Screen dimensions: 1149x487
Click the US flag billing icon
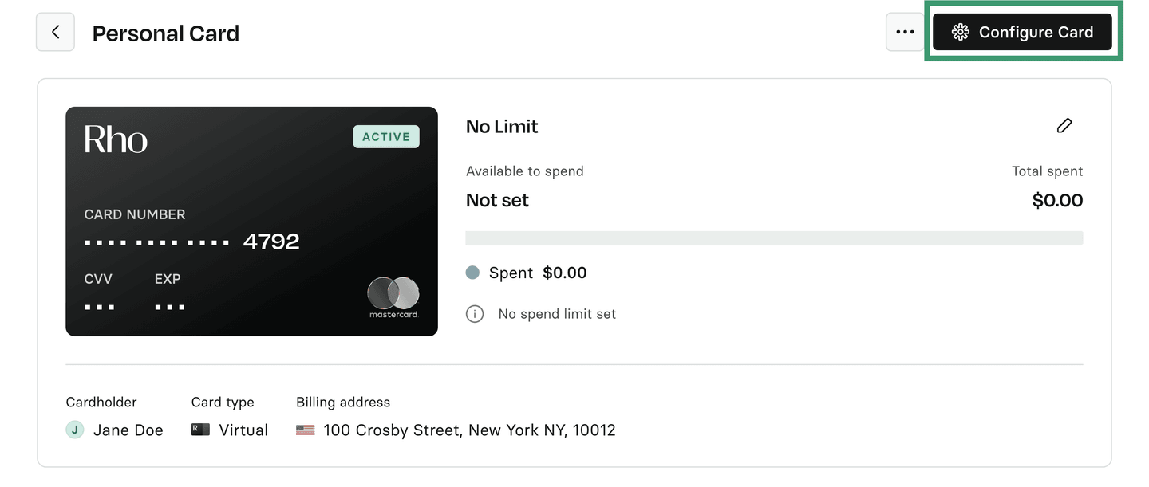(306, 430)
